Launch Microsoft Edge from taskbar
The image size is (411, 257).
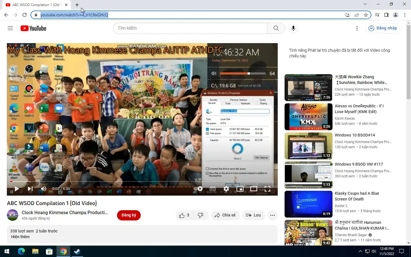[21, 251]
